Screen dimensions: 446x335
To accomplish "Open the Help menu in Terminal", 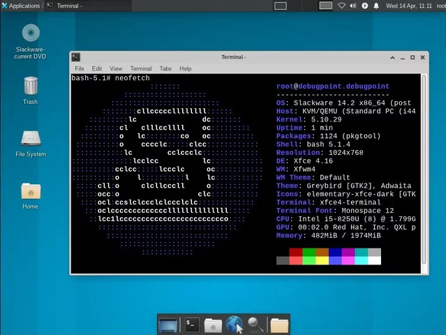I will pos(185,68).
